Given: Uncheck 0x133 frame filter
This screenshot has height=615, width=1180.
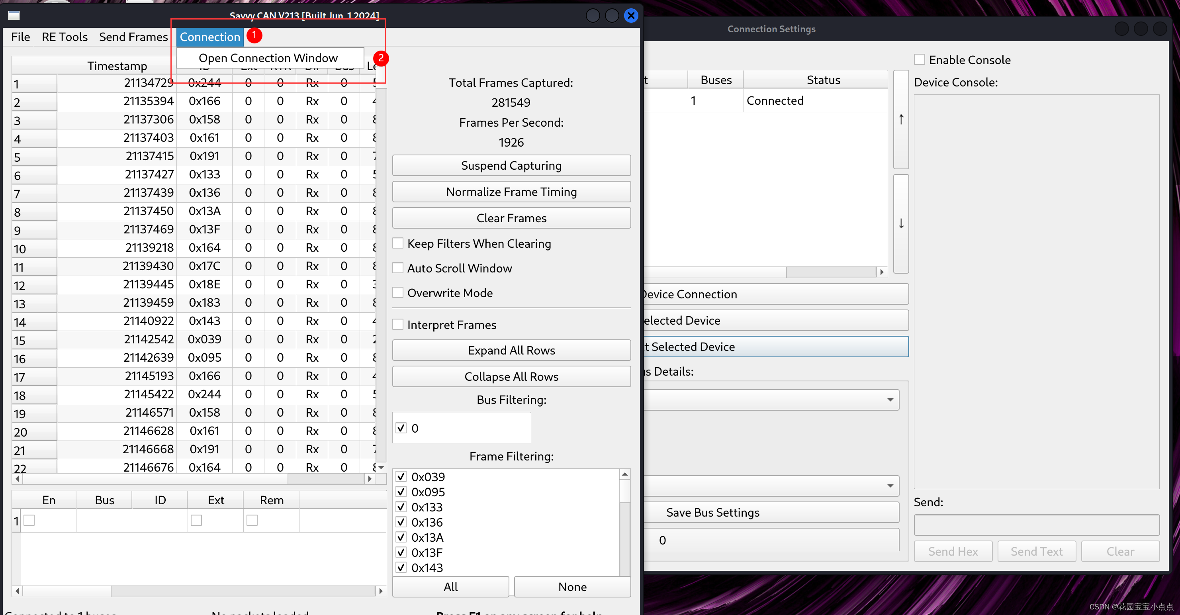Looking at the screenshot, I should pyautogui.click(x=401, y=507).
